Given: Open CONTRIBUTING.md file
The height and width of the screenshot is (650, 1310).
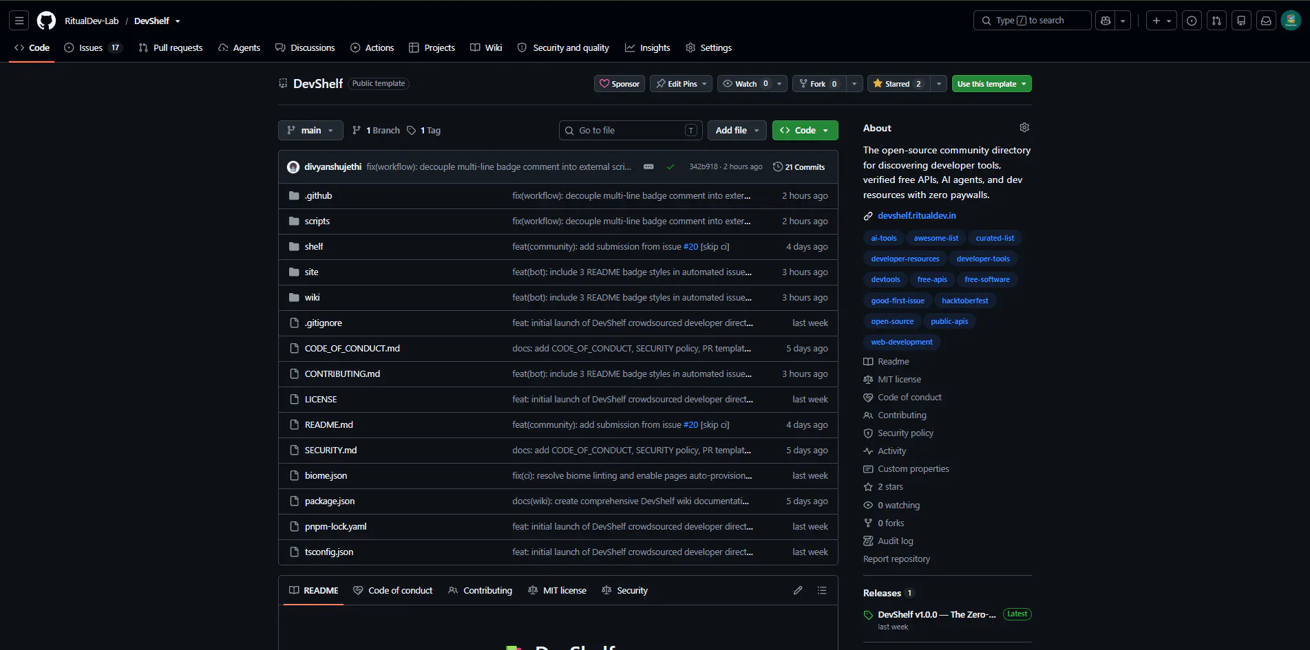Looking at the screenshot, I should tap(342, 373).
